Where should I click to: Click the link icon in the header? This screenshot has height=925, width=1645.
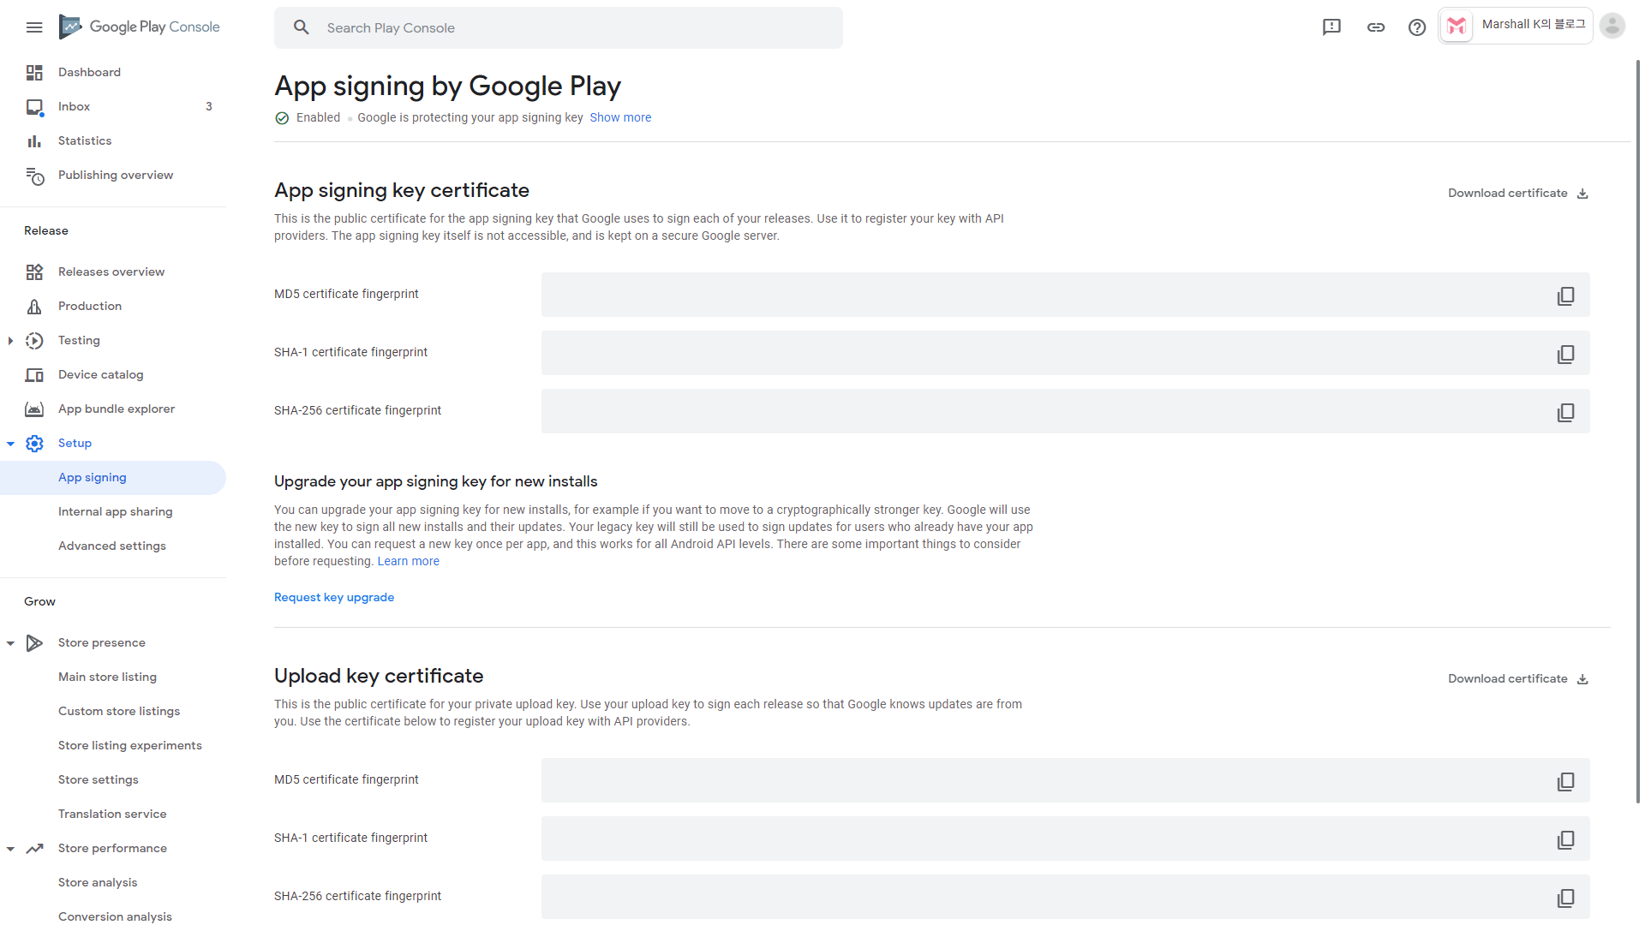pos(1376,27)
